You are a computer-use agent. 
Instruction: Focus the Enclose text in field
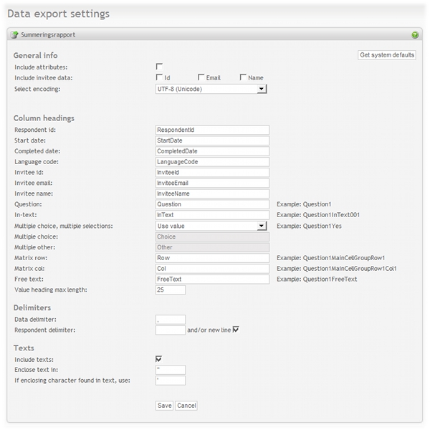[x=171, y=370]
